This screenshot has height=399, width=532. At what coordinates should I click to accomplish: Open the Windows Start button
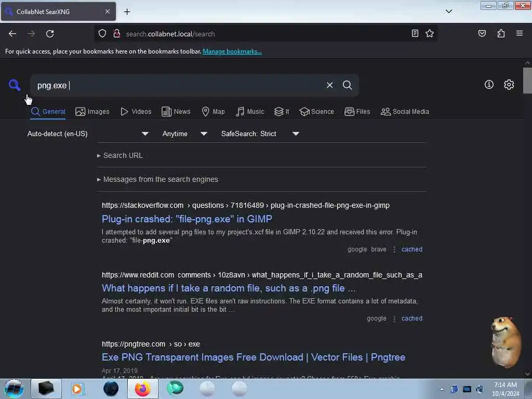coord(14,389)
